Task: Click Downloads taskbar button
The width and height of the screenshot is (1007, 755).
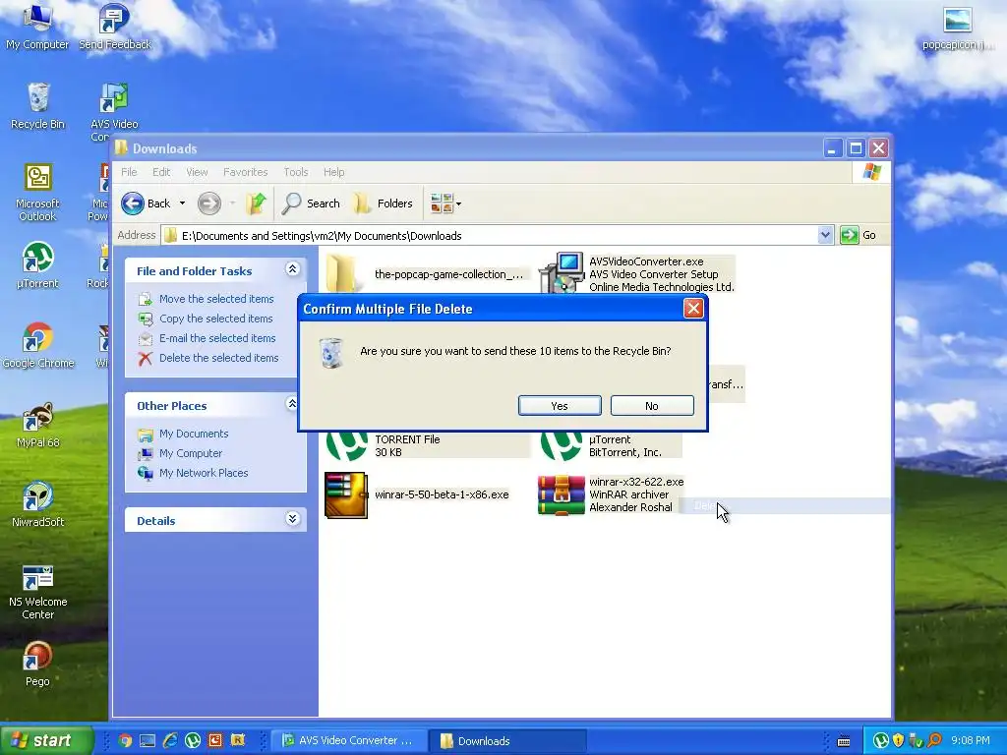Action: click(x=507, y=741)
